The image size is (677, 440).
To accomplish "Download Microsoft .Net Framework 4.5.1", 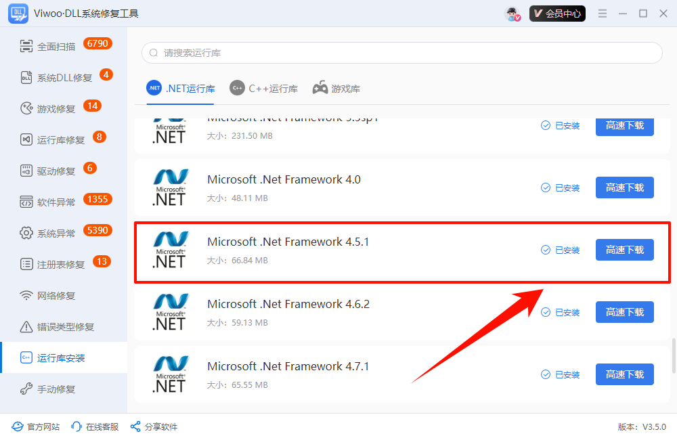I will coord(624,250).
